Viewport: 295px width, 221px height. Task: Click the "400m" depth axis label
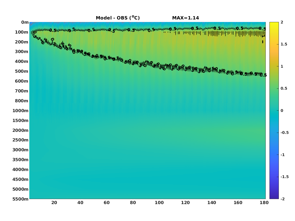click(x=22, y=61)
